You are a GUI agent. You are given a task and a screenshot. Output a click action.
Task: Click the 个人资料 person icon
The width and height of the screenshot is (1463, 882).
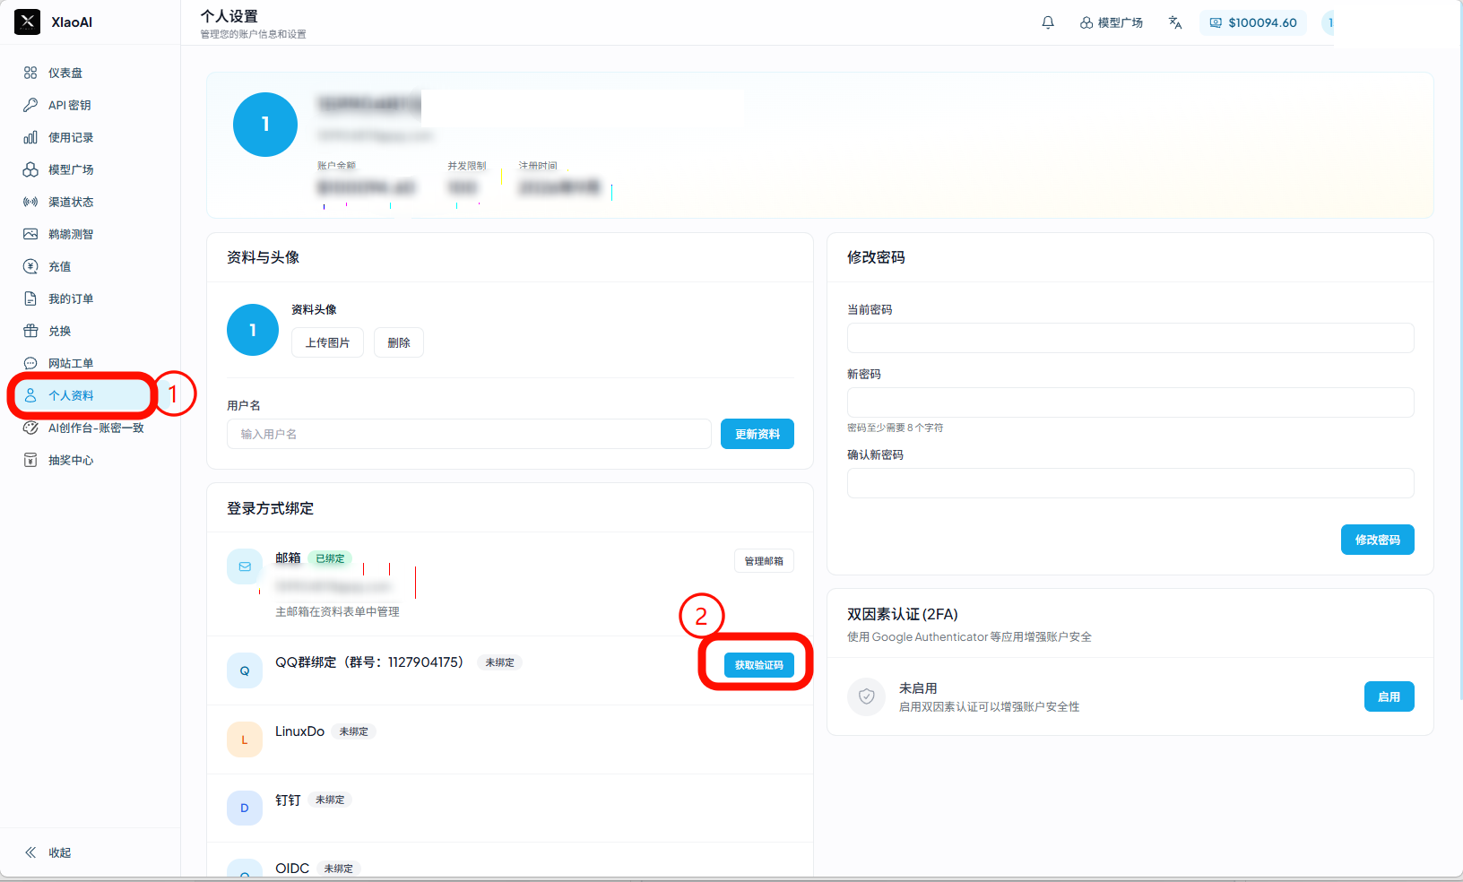30,395
